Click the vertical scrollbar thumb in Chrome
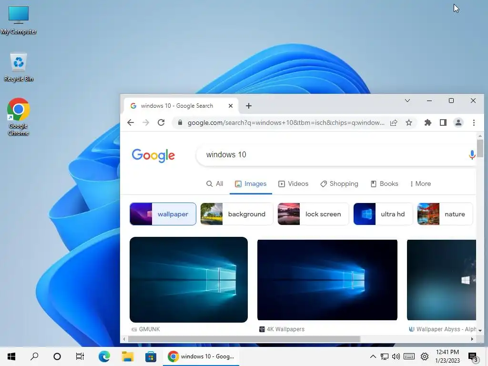This screenshot has width=488, height=366. pyautogui.click(x=480, y=149)
